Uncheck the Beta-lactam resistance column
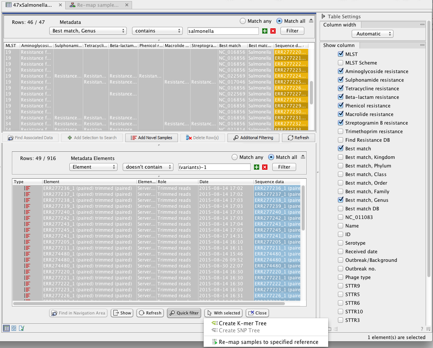This screenshot has width=433, height=348. tap(341, 97)
